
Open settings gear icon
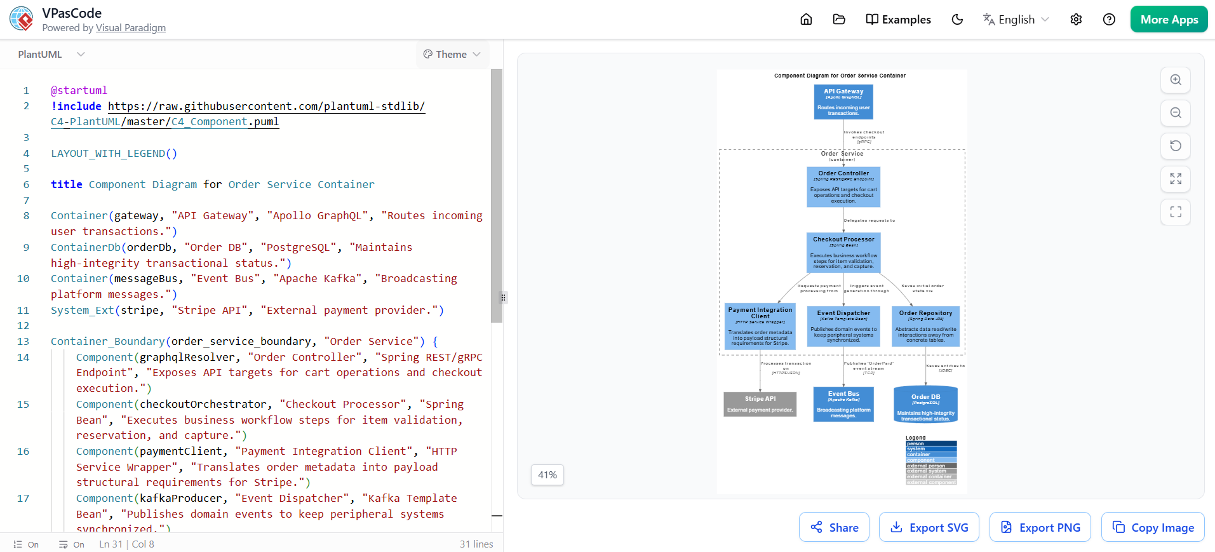(x=1076, y=19)
